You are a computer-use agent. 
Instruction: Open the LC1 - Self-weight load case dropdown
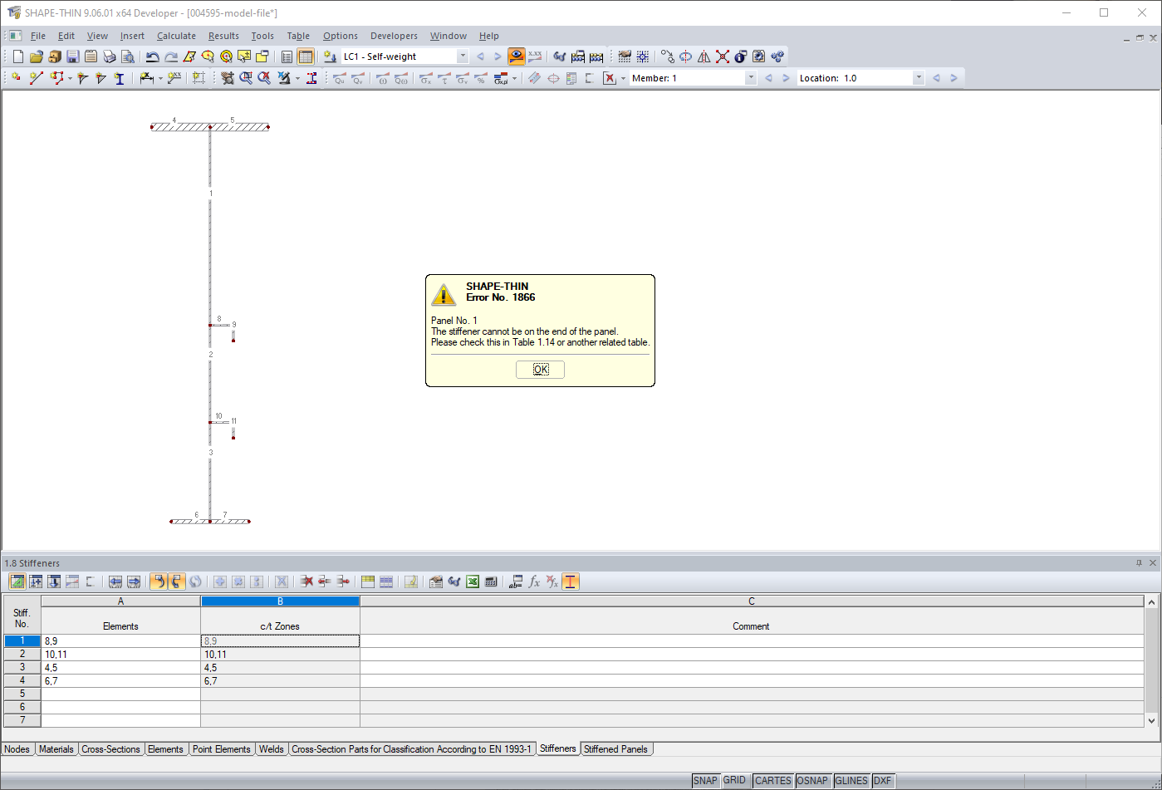point(463,56)
